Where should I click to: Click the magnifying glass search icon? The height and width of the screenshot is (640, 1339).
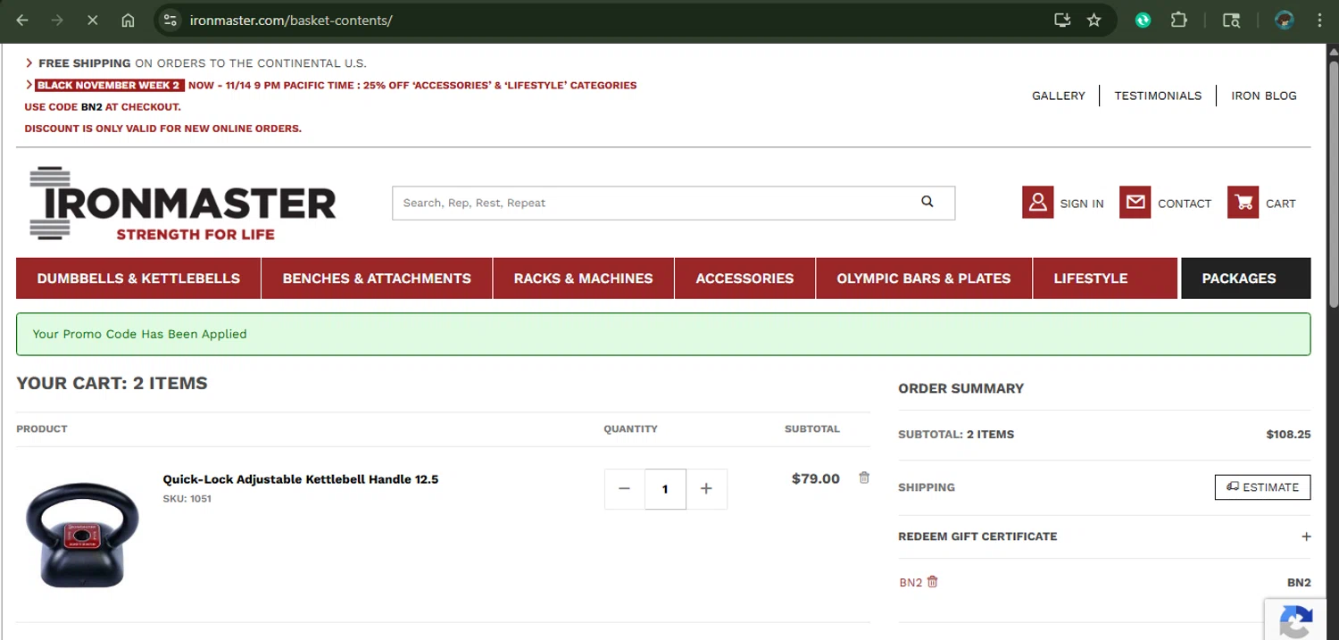point(927,202)
